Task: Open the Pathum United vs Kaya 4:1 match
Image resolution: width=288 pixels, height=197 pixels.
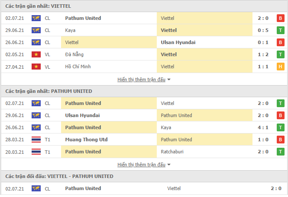Action: [x=144, y=127]
